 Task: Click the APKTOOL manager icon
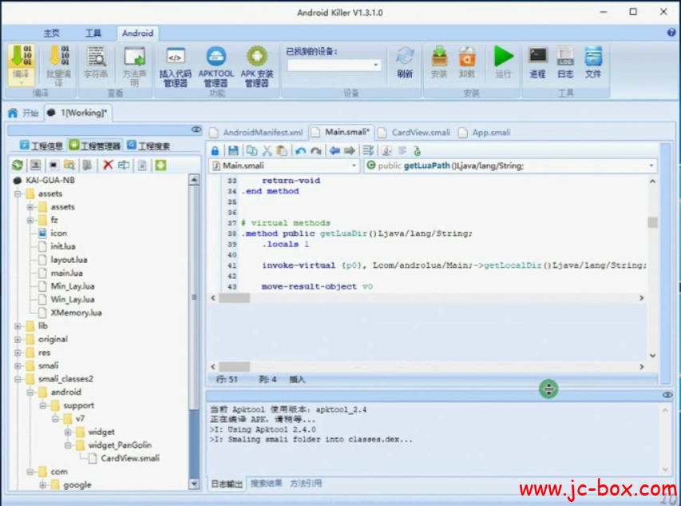pyautogui.click(x=216, y=58)
